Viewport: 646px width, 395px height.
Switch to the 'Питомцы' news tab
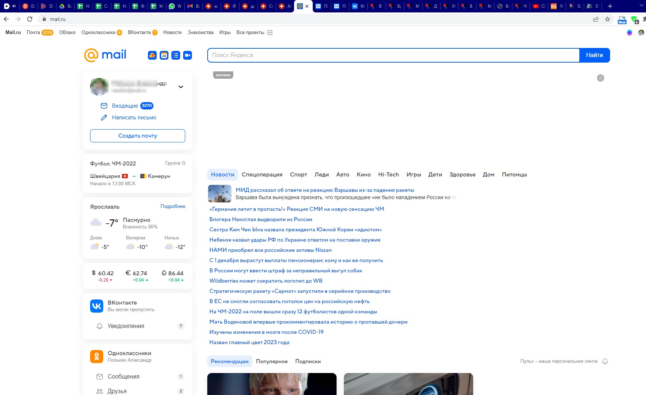[x=514, y=175]
